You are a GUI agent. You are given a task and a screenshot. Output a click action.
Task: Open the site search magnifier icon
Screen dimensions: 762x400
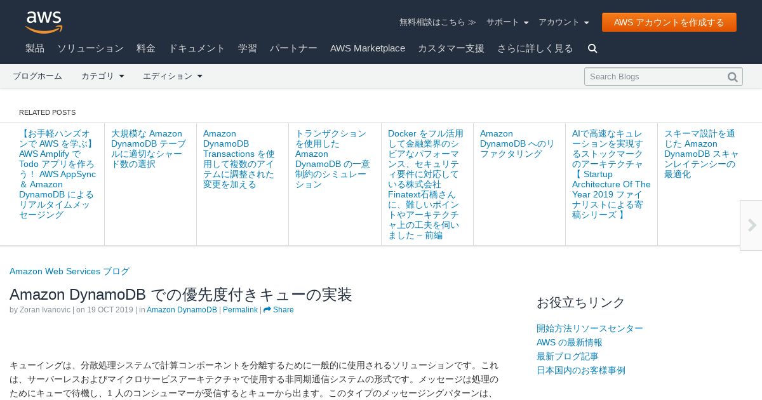tap(592, 48)
